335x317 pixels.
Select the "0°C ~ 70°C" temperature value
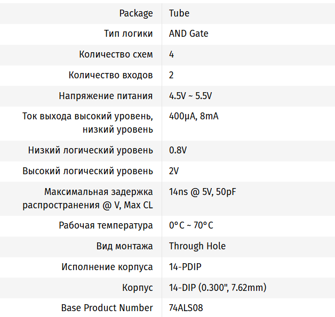[191, 225]
